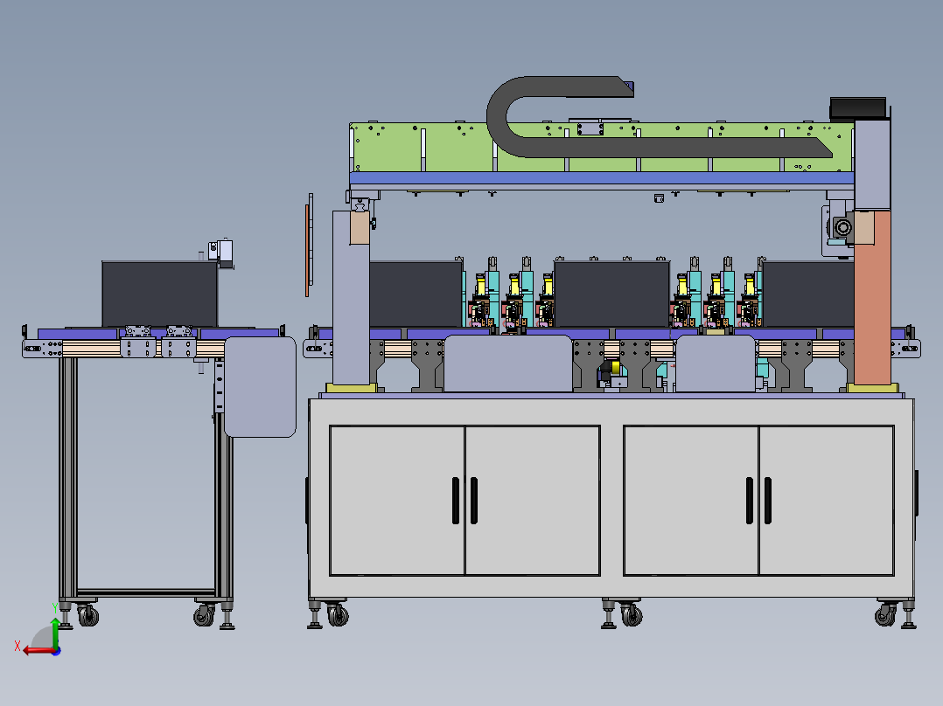Viewport: 943px width, 706px height.
Task: Click the sensor above the left stand's dark box
Action: [221, 253]
